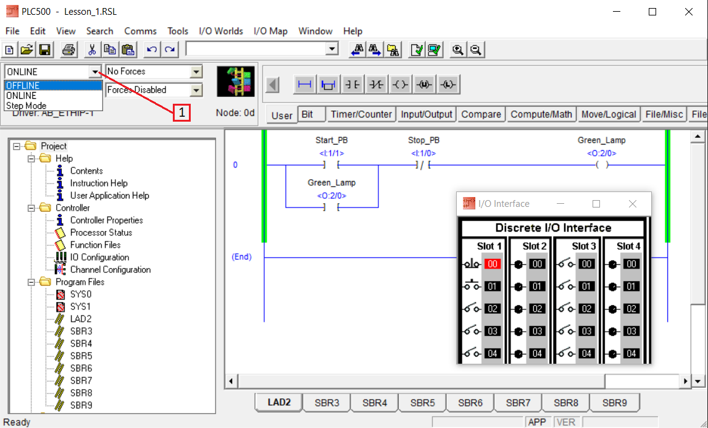The width and height of the screenshot is (708, 428).
Task: Open the toolbar search combo box arrow
Action: (332, 49)
